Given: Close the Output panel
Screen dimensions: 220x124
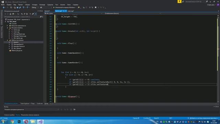Looking at the screenshot, I should click(x=218, y=107).
